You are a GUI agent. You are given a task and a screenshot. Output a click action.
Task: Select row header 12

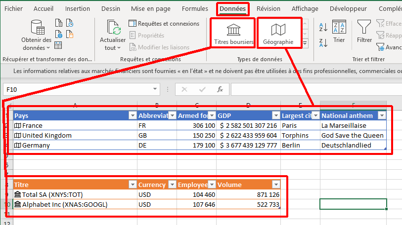click(6, 223)
